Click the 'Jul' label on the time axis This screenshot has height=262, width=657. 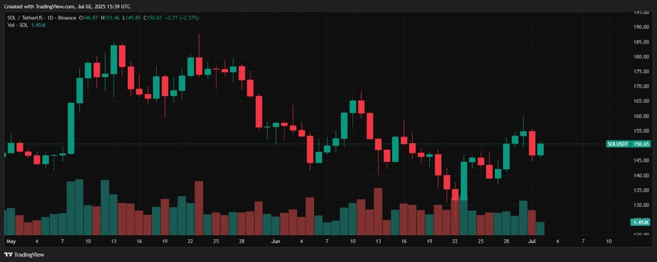[532, 240]
